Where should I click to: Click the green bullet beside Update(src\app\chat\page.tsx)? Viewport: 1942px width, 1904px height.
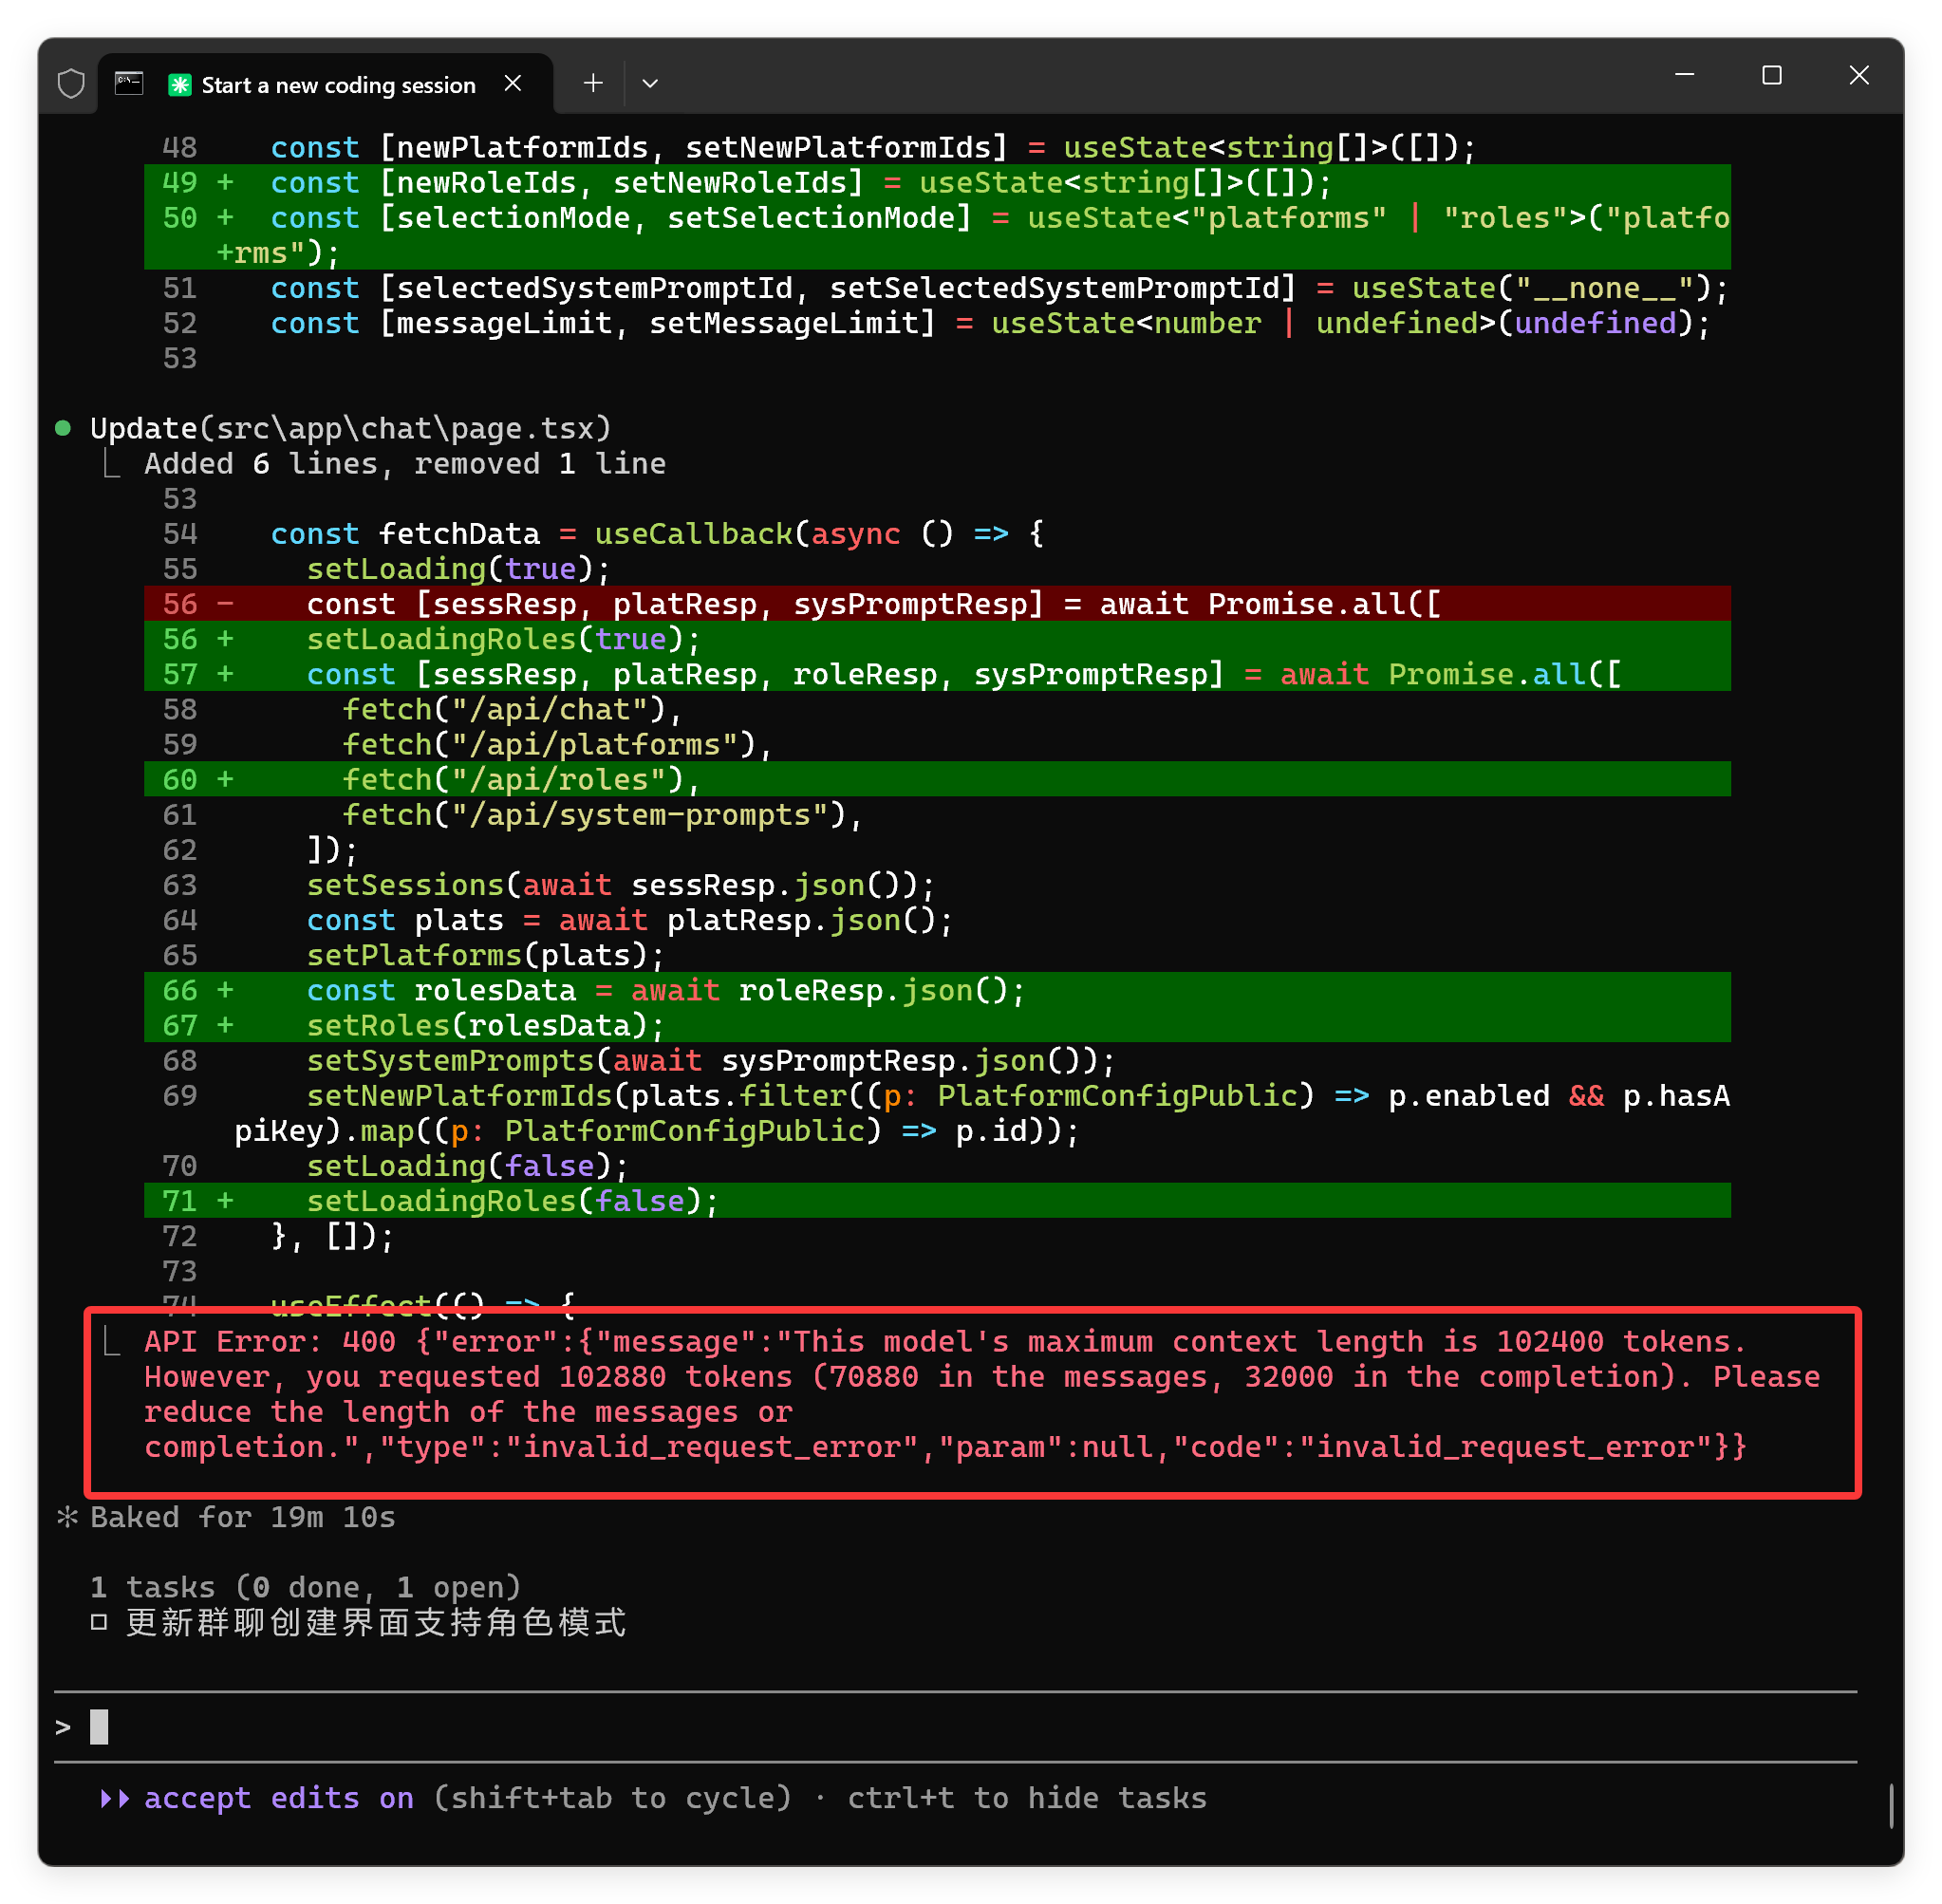63,428
